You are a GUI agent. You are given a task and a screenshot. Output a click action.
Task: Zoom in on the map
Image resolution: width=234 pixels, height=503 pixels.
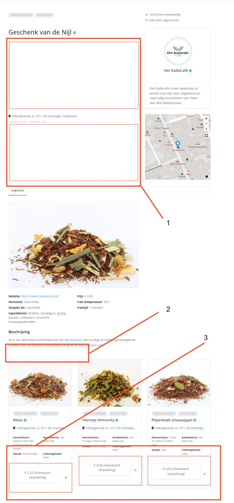[x=206, y=119]
